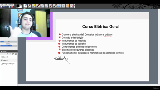Select the finger smudge tool
Image resolution: width=160 pixels, height=90 pixels.
(67, 6)
